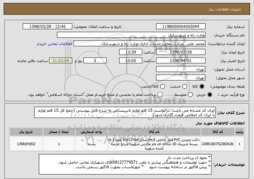This screenshot has width=254, height=179.
Task: Click the شرح کلی نیاز description box
Action: point(125,113)
